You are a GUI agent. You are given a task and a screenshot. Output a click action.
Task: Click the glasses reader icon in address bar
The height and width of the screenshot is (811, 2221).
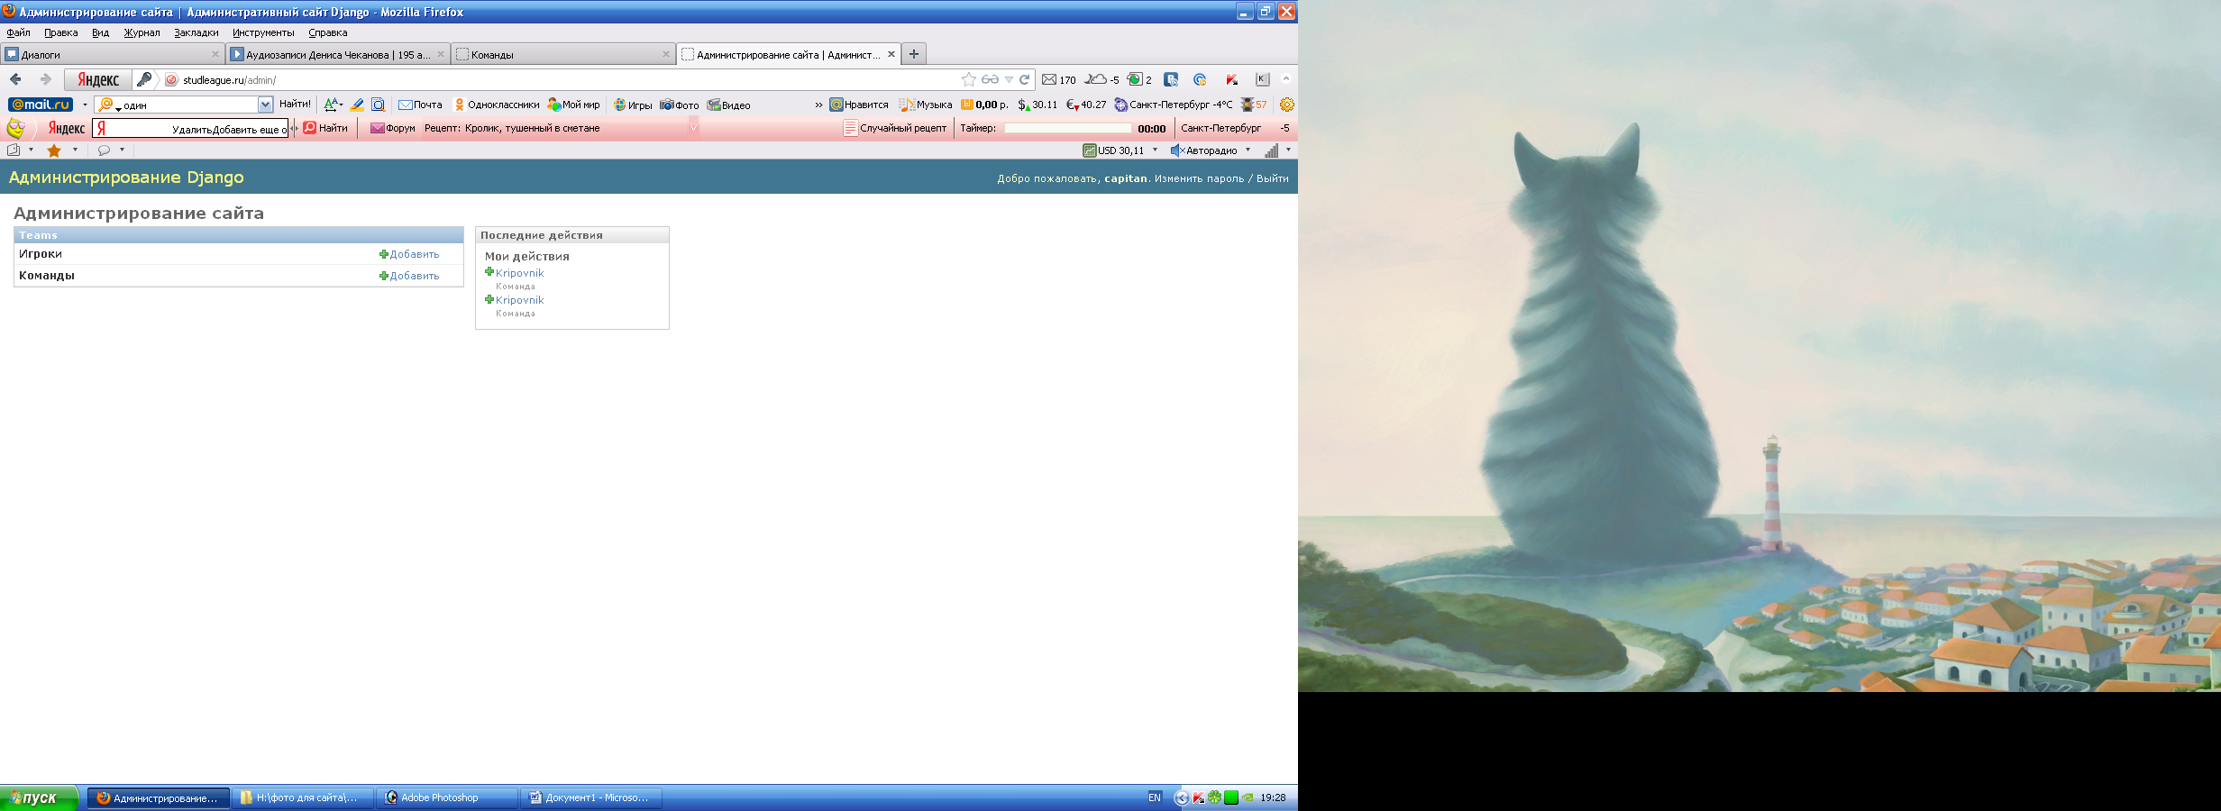tap(990, 79)
